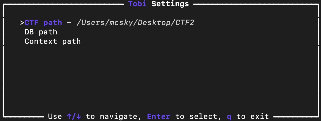This screenshot has height=121, width=321.
Task: Click the up arrow symbol in footer
Action: pyautogui.click(x=69, y=116)
